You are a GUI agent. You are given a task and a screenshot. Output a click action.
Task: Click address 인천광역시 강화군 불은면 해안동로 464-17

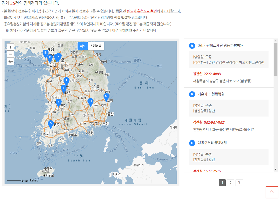pos(223,129)
